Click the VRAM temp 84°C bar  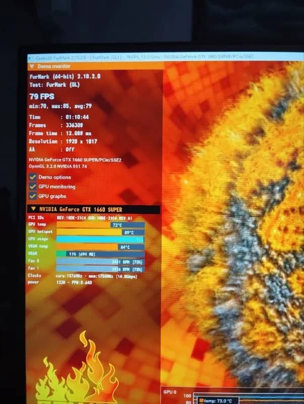pyautogui.click(x=100, y=247)
